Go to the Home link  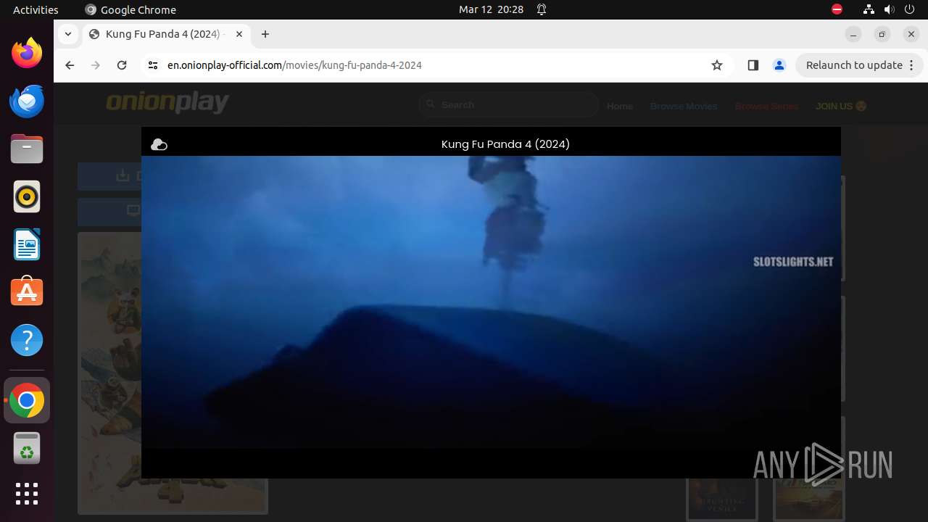[x=620, y=106]
